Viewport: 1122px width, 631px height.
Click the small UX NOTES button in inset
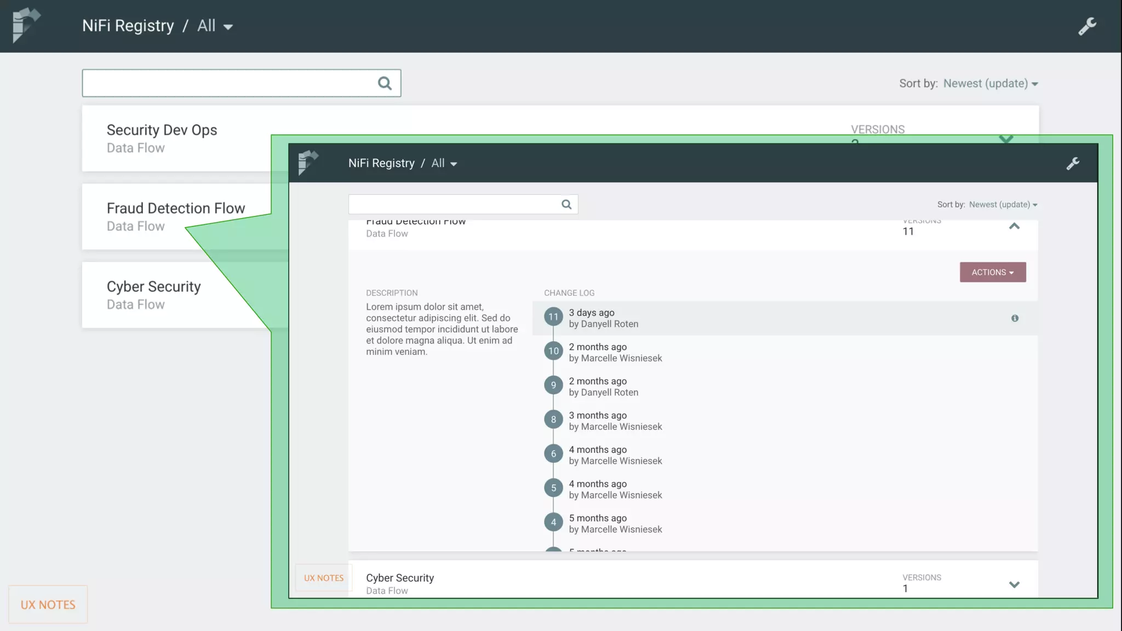[324, 578]
